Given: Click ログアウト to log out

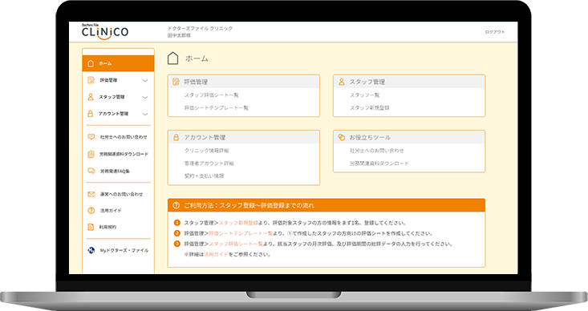Looking at the screenshot, I should (495, 32).
